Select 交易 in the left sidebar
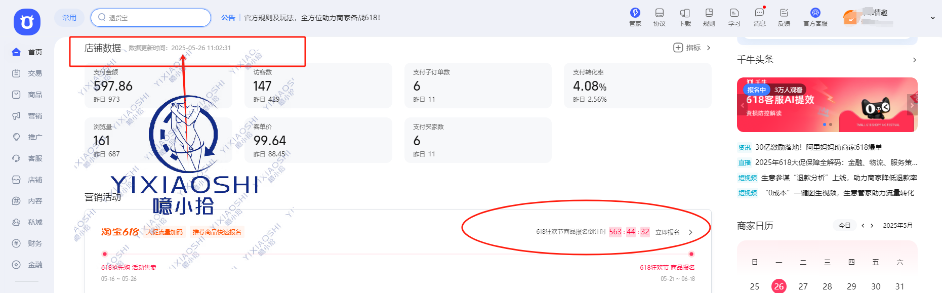This screenshot has height=293, width=942. click(34, 73)
